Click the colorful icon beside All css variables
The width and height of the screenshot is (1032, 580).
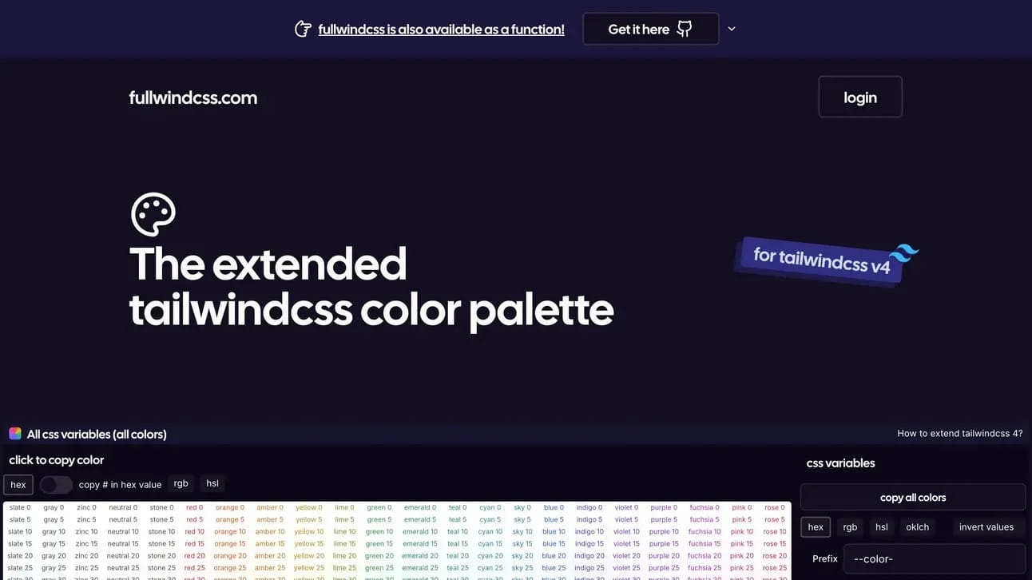[x=15, y=434]
